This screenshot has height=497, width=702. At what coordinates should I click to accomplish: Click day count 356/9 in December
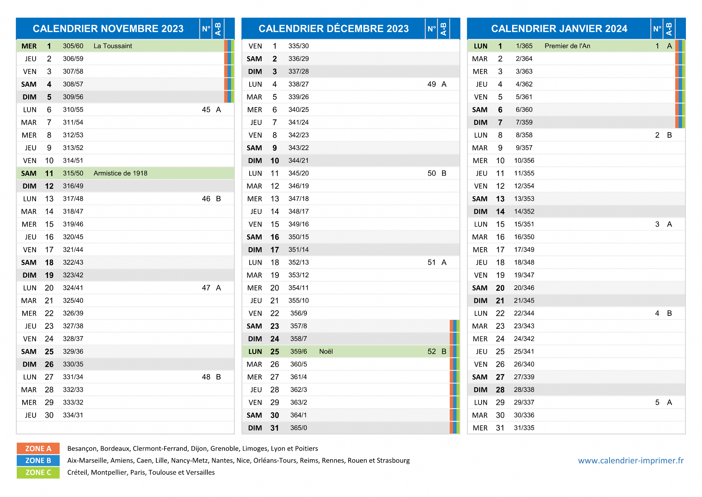(299, 313)
